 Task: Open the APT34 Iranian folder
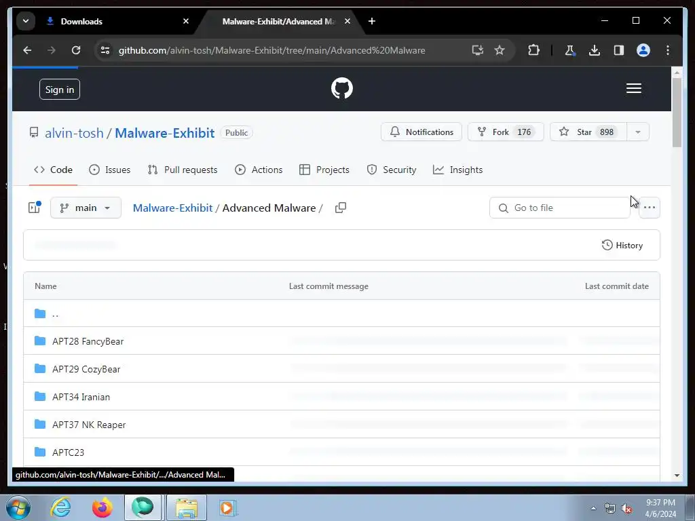pos(81,397)
